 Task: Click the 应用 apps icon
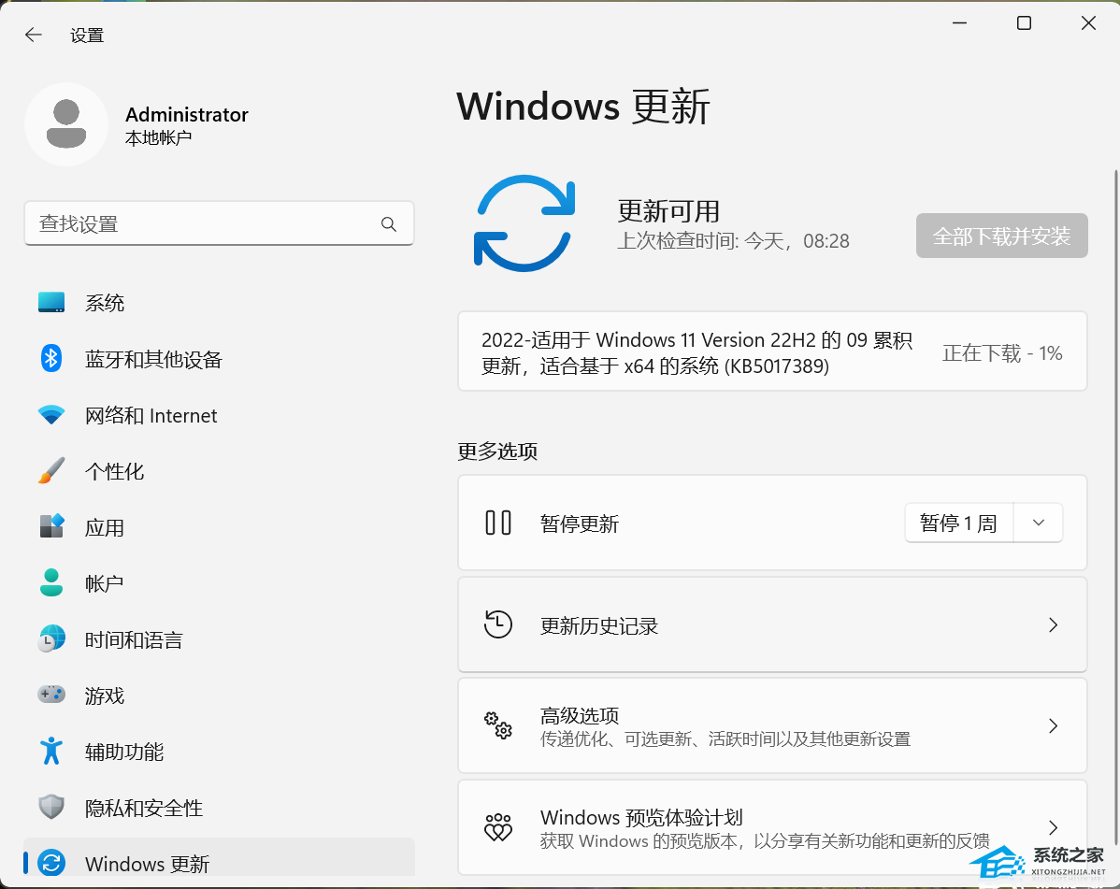pos(51,527)
